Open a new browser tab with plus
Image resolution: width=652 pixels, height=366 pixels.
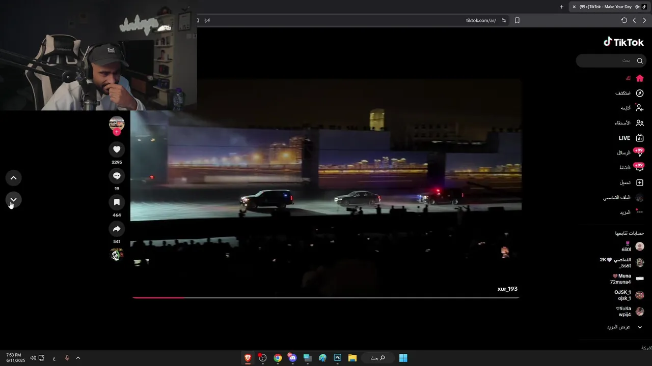coord(561,7)
